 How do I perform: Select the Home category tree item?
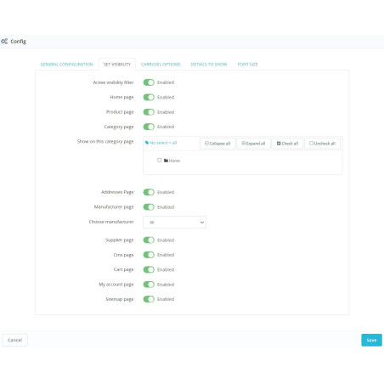click(x=174, y=161)
